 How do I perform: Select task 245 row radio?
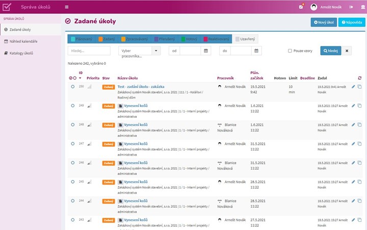[73, 182]
